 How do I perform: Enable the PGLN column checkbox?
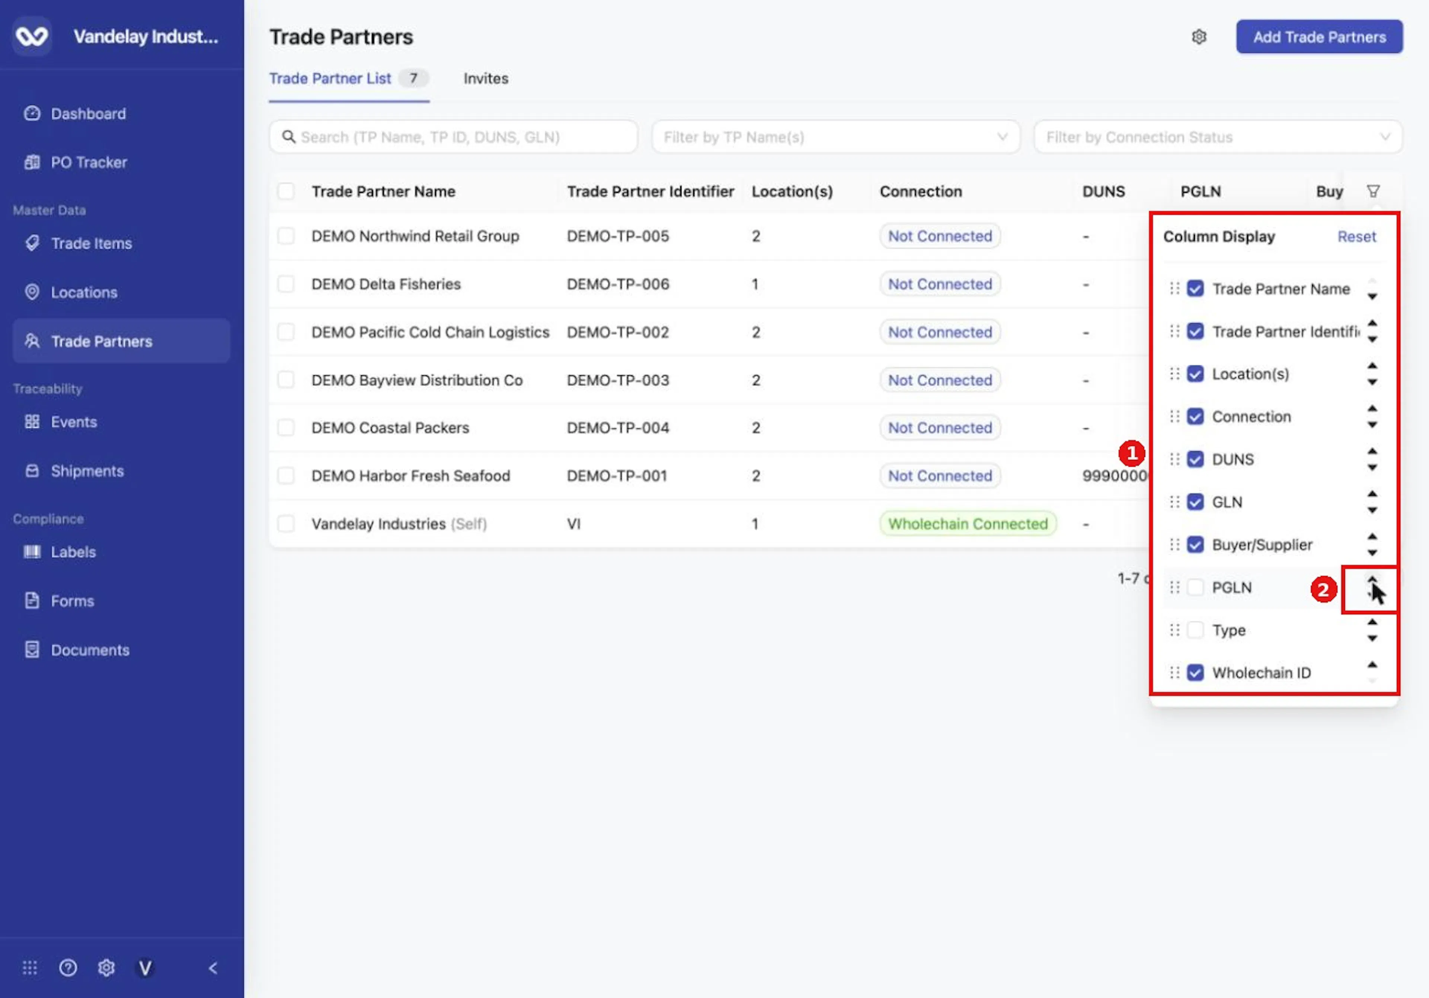pos(1195,587)
